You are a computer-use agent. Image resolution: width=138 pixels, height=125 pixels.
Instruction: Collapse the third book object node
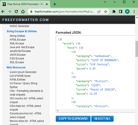click(x=75, y=102)
